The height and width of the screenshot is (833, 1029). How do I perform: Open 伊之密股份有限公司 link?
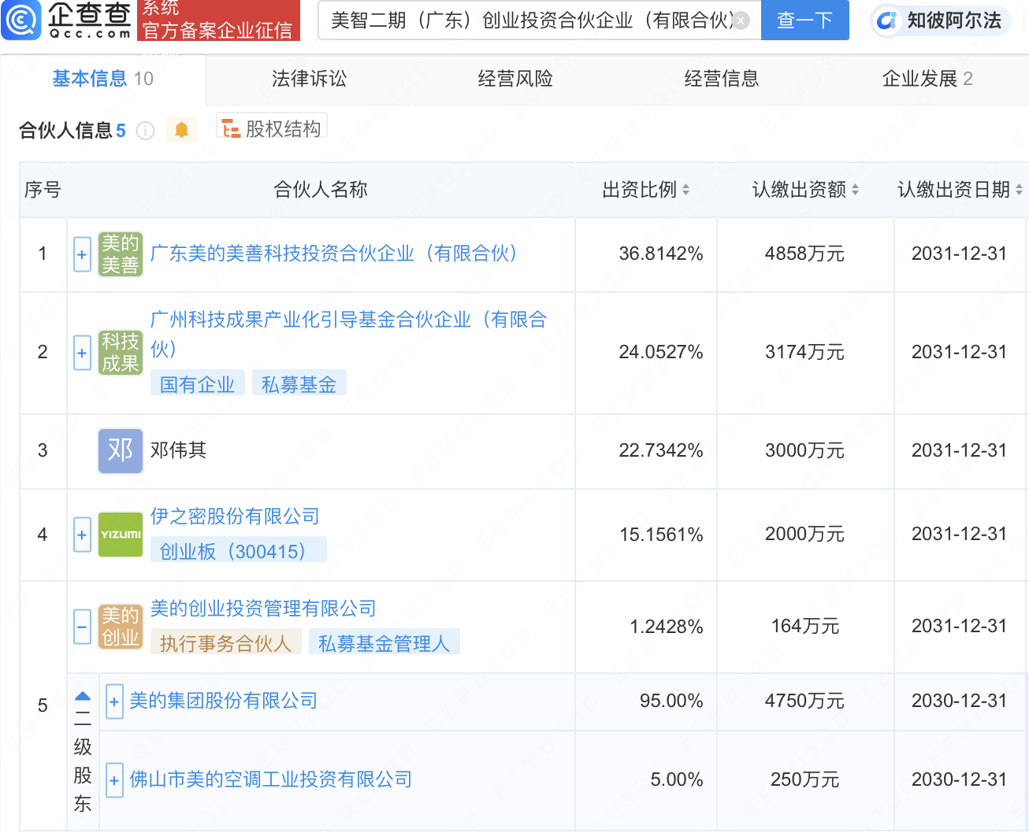(x=235, y=516)
